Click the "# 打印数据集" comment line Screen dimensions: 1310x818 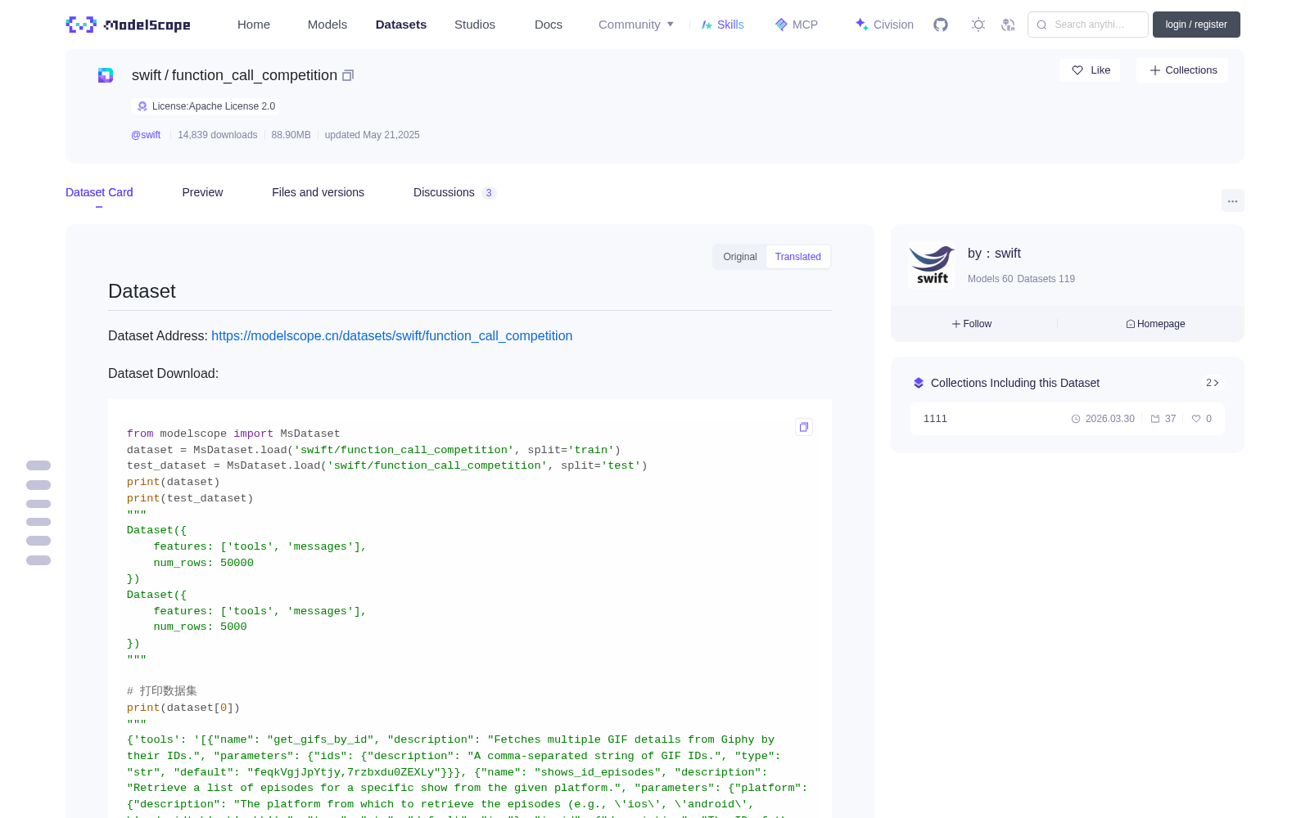(162, 691)
